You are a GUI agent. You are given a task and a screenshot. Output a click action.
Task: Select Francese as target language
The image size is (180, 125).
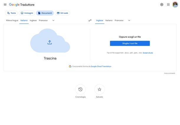(119, 21)
